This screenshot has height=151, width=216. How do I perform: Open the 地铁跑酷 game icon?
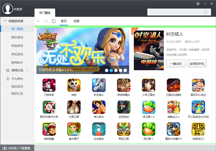click(x=49, y=129)
